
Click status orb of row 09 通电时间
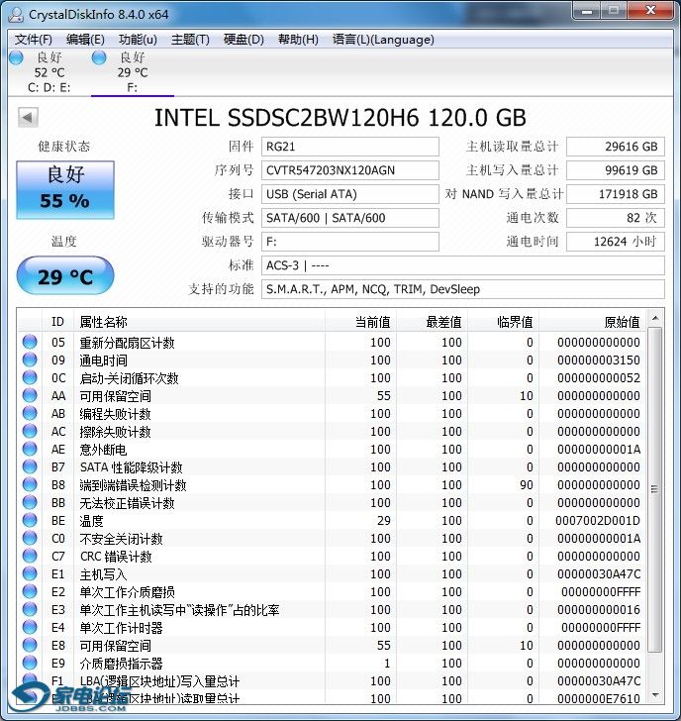[x=30, y=360]
